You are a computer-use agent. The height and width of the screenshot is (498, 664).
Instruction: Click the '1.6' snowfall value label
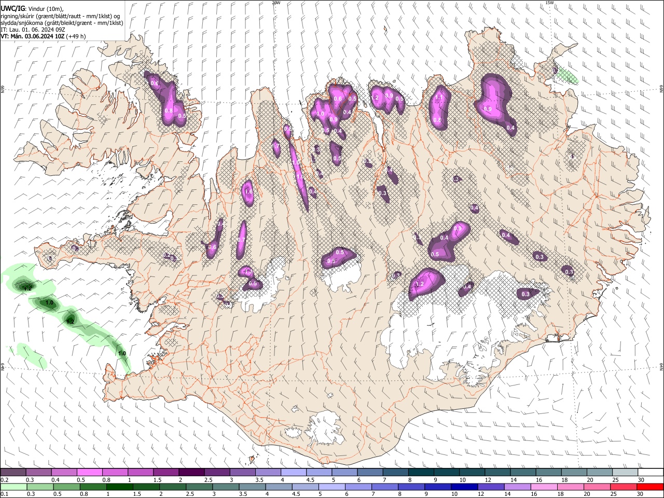248,192
